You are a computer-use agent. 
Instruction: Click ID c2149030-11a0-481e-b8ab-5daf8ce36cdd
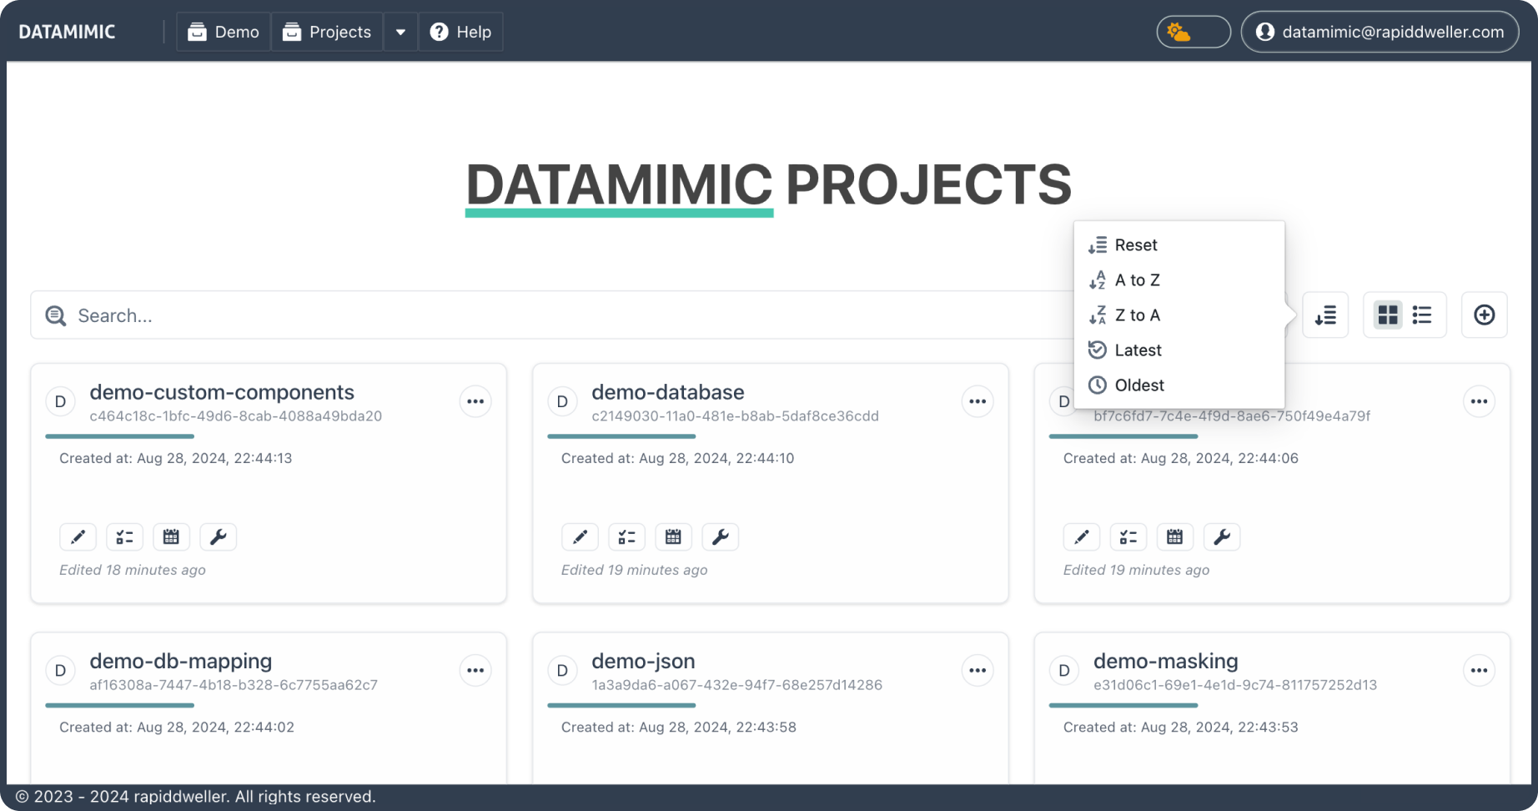735,416
